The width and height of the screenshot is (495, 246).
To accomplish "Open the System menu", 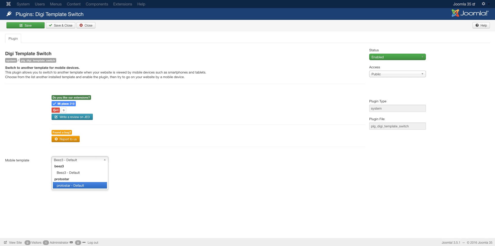I will point(23,4).
